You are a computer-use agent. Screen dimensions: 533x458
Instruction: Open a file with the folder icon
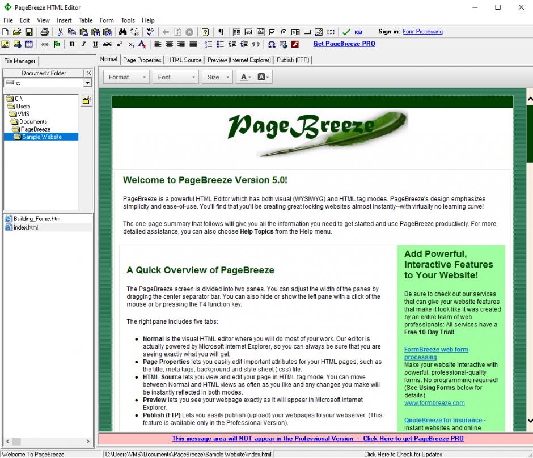pos(17,32)
